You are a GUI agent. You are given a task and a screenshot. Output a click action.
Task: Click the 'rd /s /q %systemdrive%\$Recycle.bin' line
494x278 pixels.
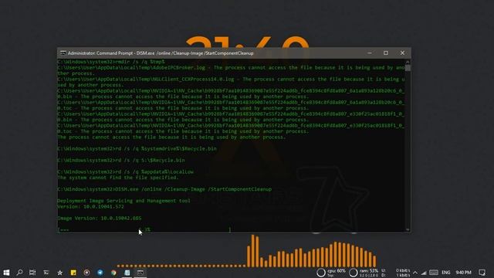tap(137, 148)
